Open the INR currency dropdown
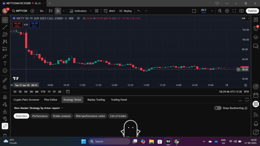 tap(246, 18)
